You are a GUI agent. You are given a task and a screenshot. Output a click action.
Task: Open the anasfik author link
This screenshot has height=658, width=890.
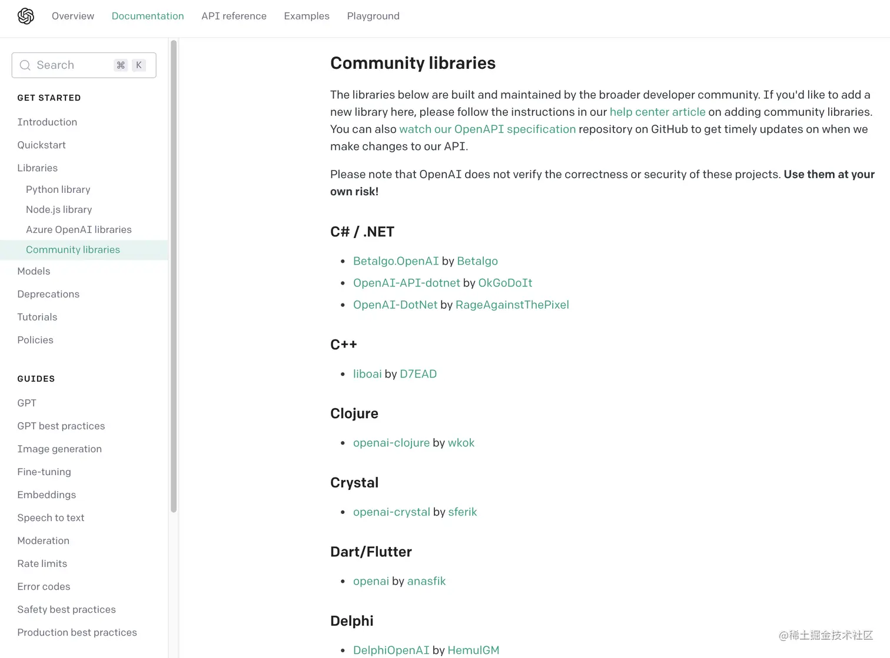426,581
